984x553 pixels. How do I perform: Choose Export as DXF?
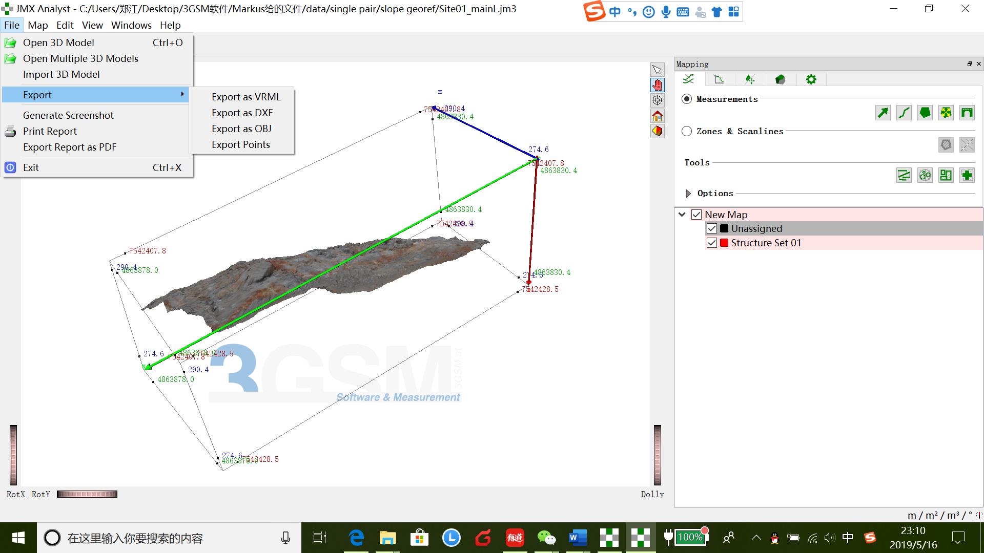[242, 113]
